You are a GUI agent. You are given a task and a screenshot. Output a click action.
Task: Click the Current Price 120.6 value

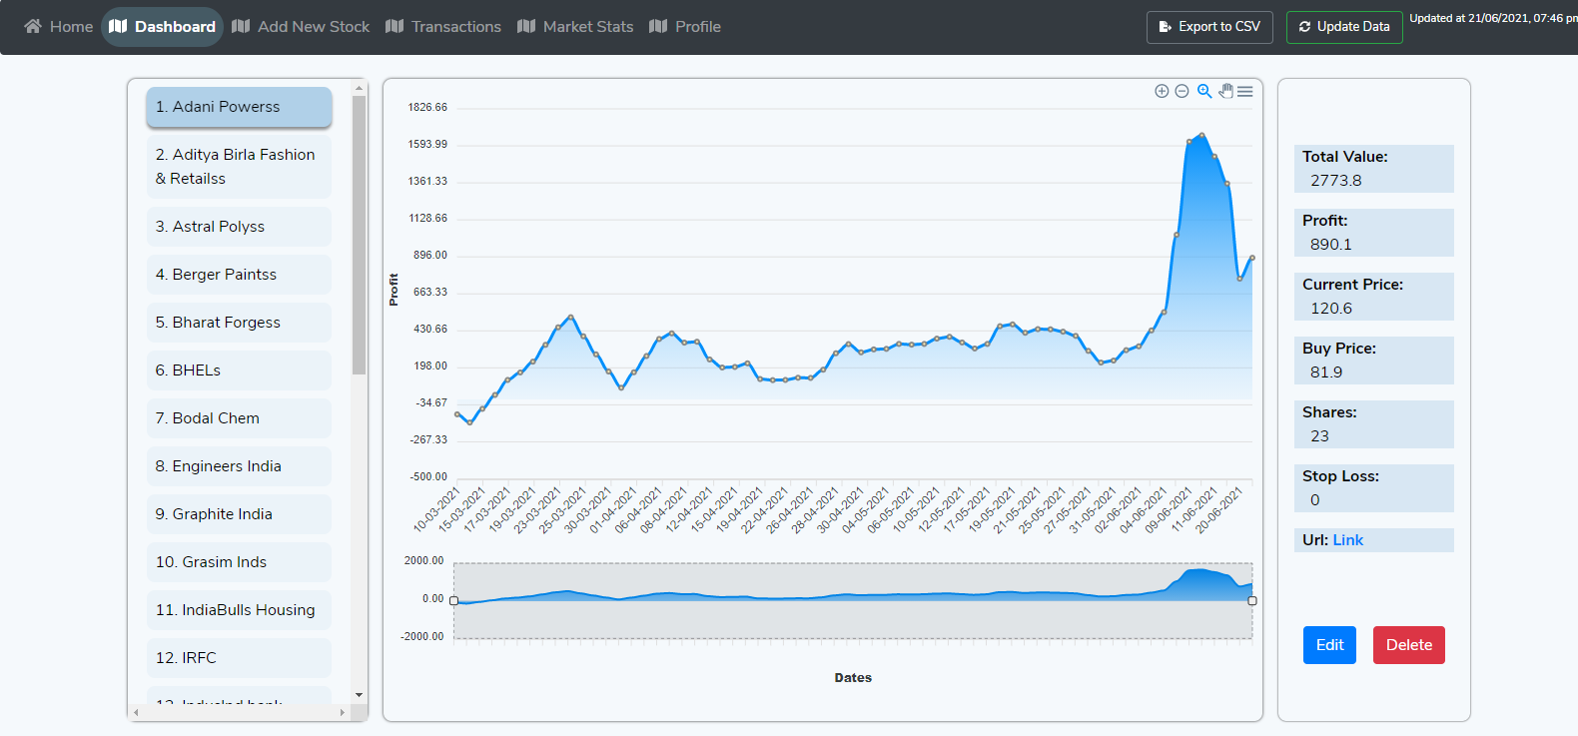point(1331,309)
